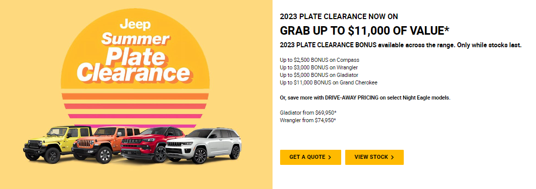Open the VIEW STOCK button
This screenshot has width=536, height=189.
374,157
